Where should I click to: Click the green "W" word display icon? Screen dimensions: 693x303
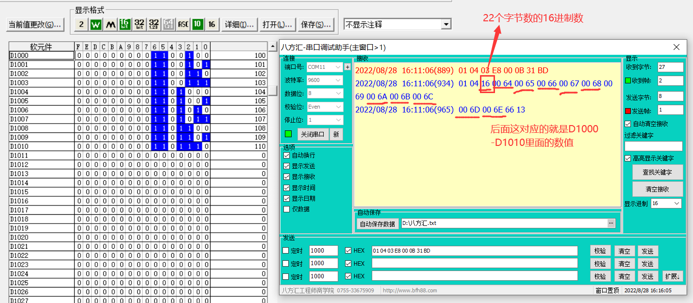tap(96, 24)
